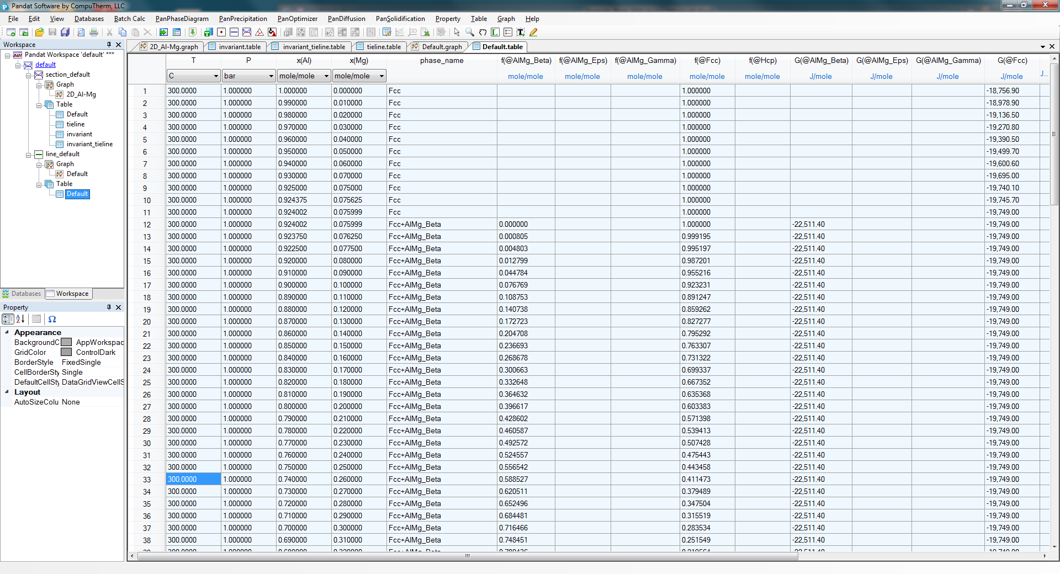Image resolution: width=1060 pixels, height=574 pixels.
Task: Collapse the Appearance property section
Action: [7, 332]
